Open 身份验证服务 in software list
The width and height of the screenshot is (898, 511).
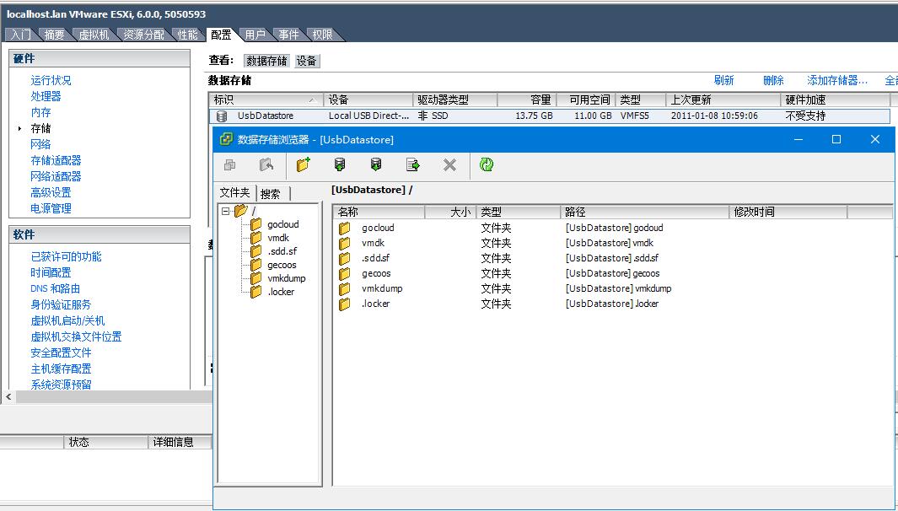tap(61, 304)
